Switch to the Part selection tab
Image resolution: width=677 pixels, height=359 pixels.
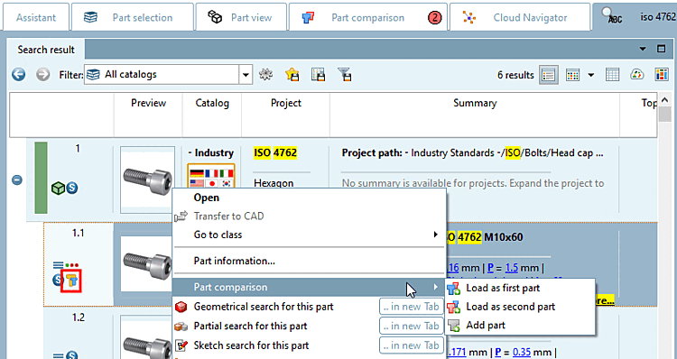(x=133, y=17)
